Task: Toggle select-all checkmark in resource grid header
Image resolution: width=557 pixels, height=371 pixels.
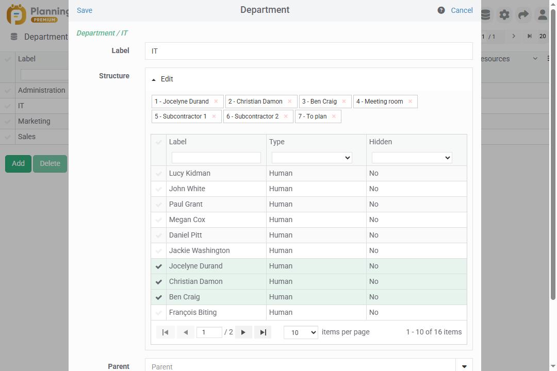Action: [159, 142]
